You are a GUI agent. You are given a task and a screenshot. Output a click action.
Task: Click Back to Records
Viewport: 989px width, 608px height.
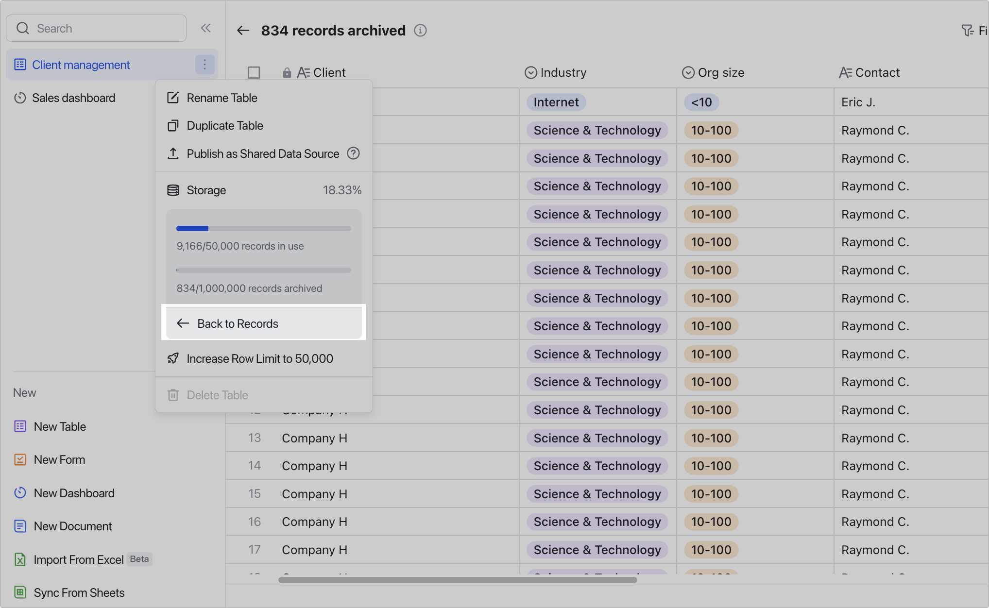pyautogui.click(x=238, y=323)
